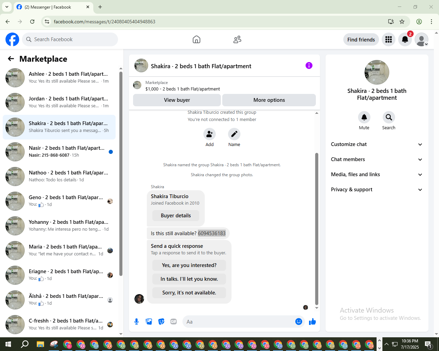Send quick reply 'Sorry, it's not available.'

[x=189, y=293]
